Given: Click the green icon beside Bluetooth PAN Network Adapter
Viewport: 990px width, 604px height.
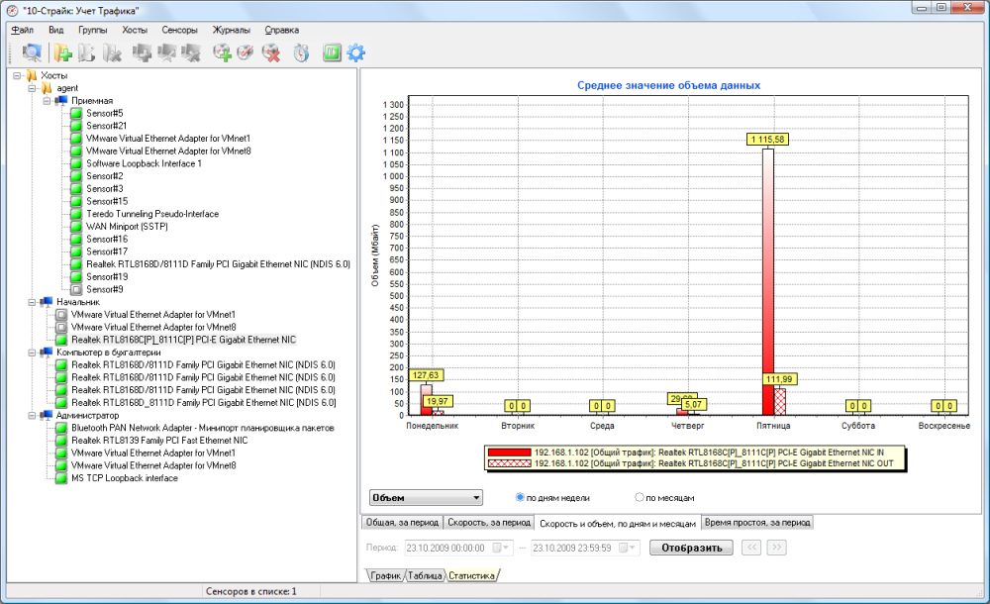Looking at the screenshot, I should pyautogui.click(x=61, y=428).
